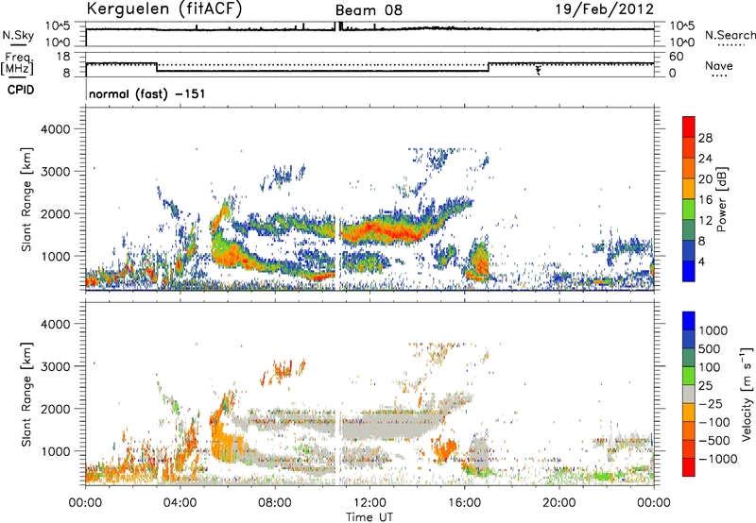Click the 'Power [dB]' colorbar label
This screenshot has width=756, height=523.
[x=721, y=199]
